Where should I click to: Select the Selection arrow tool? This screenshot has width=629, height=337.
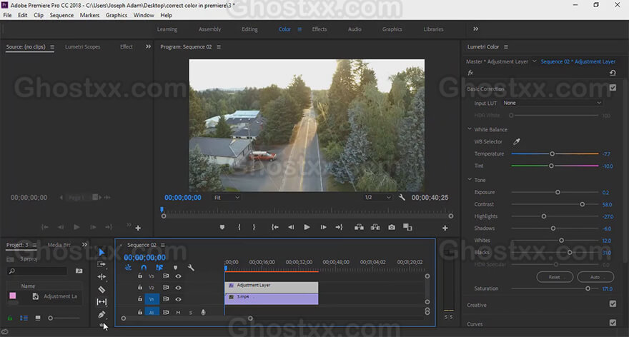101,252
